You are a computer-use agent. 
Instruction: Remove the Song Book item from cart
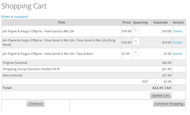[178, 42]
